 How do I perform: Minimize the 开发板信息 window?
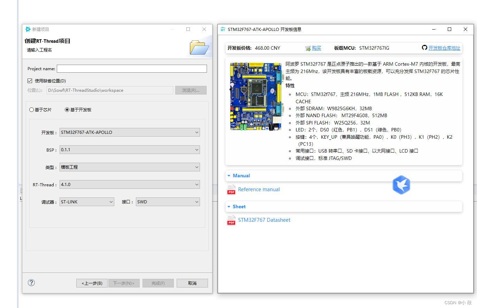pos(434,29)
